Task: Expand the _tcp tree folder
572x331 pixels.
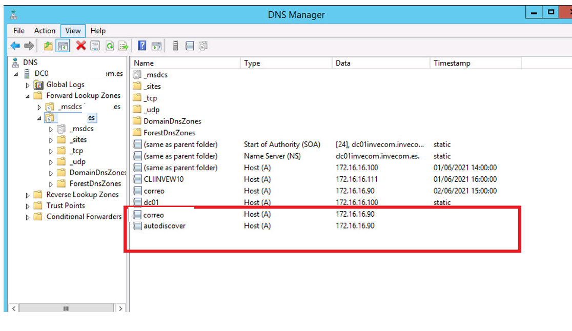Action: (x=51, y=151)
